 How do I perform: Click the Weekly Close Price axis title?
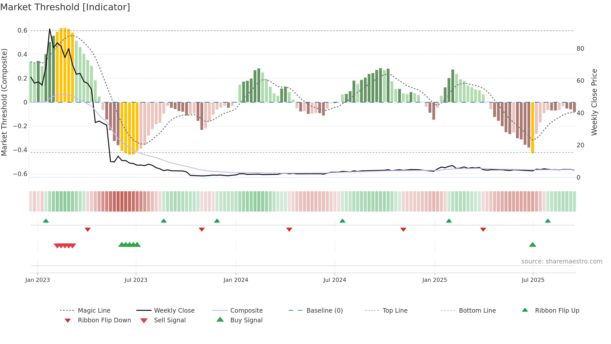(x=594, y=102)
